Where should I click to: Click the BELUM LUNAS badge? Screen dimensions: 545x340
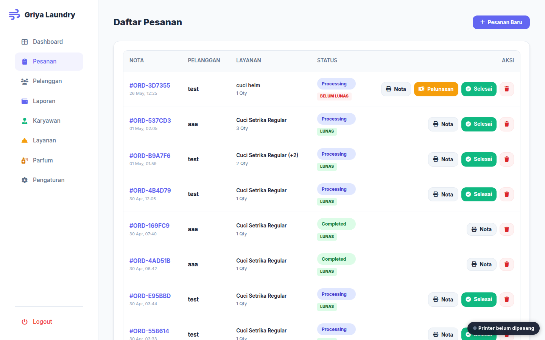click(x=334, y=96)
